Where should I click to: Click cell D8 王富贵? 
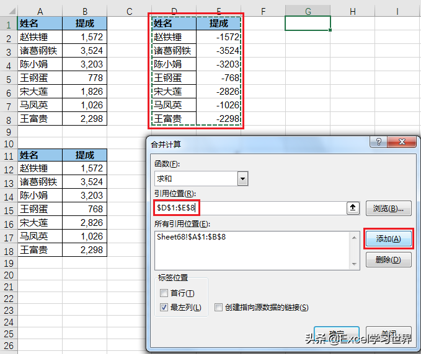(174, 119)
